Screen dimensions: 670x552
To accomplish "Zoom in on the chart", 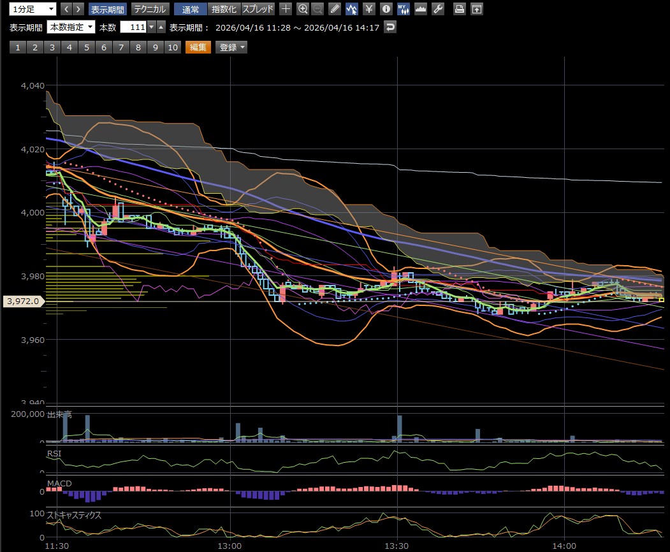I will (x=303, y=9).
